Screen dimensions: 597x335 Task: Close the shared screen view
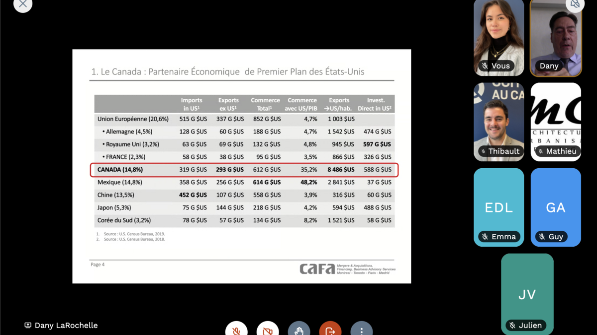[x=23, y=5]
